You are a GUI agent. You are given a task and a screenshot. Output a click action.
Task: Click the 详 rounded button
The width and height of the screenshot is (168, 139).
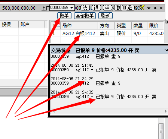point(107,8)
